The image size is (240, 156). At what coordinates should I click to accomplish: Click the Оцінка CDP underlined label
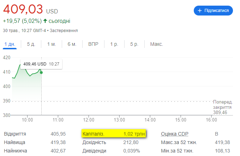click(x=175, y=134)
